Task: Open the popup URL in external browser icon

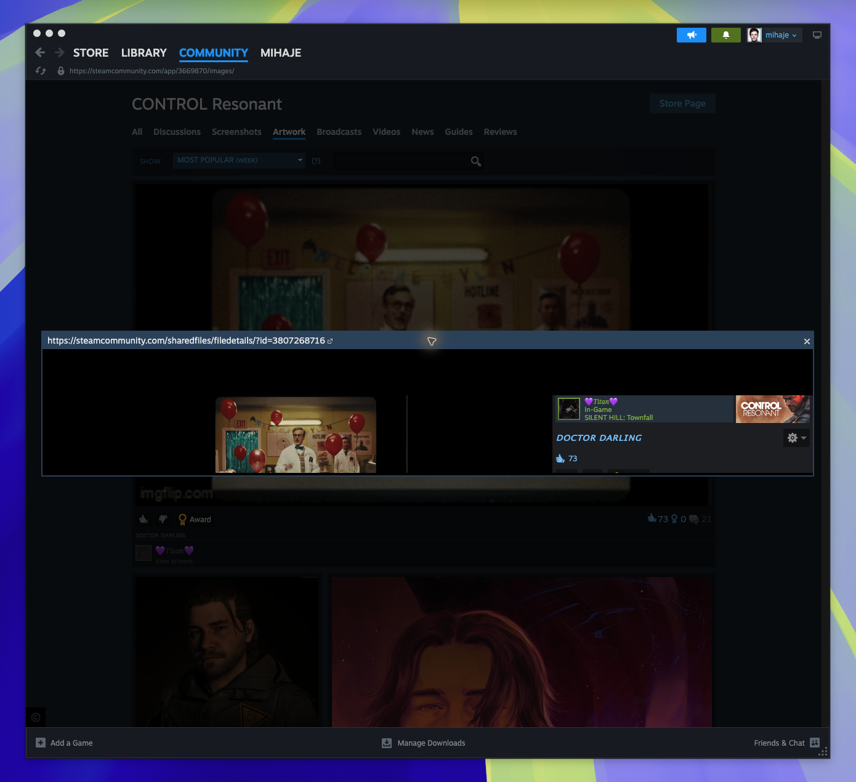Action: 330,341
